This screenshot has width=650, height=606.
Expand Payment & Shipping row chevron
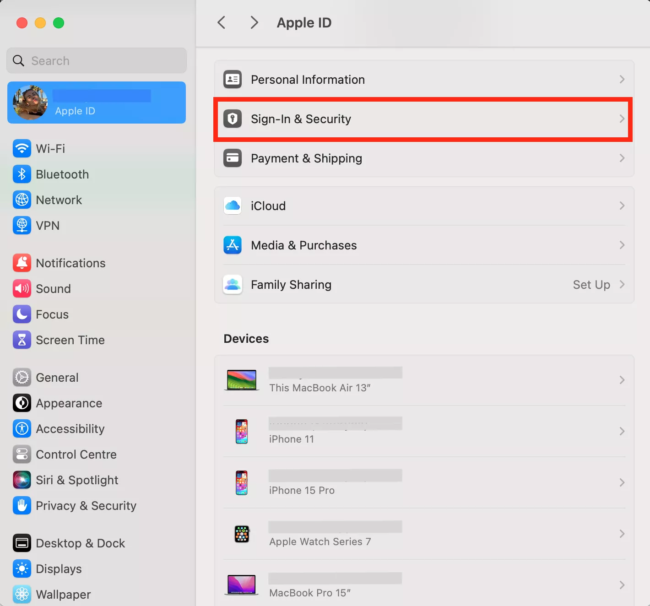coord(622,158)
